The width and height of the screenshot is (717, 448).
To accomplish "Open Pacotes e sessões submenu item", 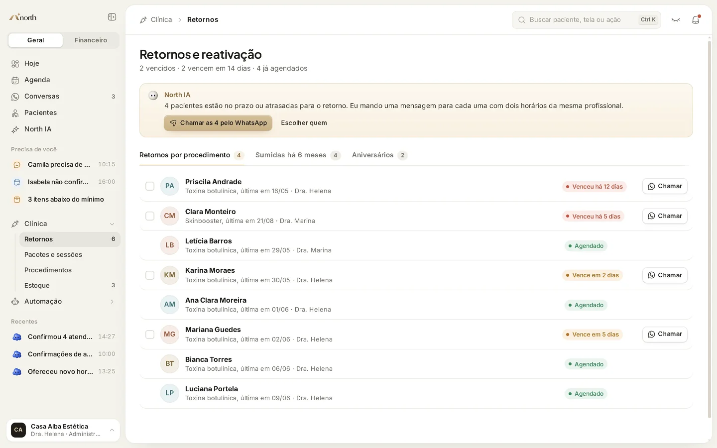I will (70, 254).
